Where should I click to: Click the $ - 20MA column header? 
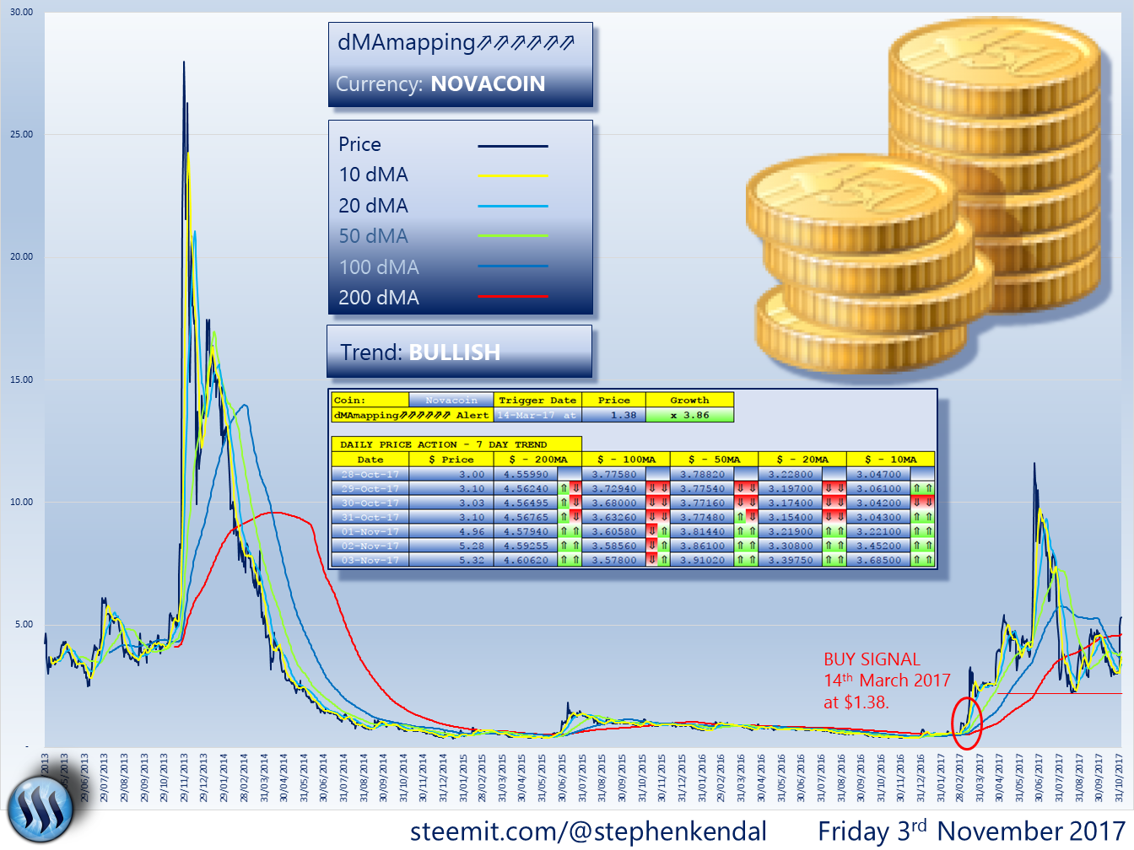[x=802, y=460]
